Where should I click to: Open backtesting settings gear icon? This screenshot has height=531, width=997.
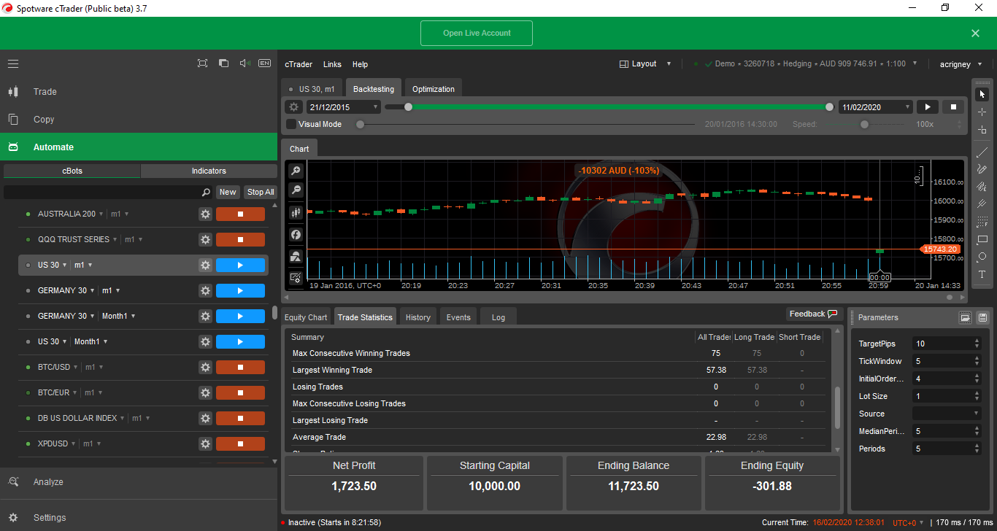pos(293,107)
